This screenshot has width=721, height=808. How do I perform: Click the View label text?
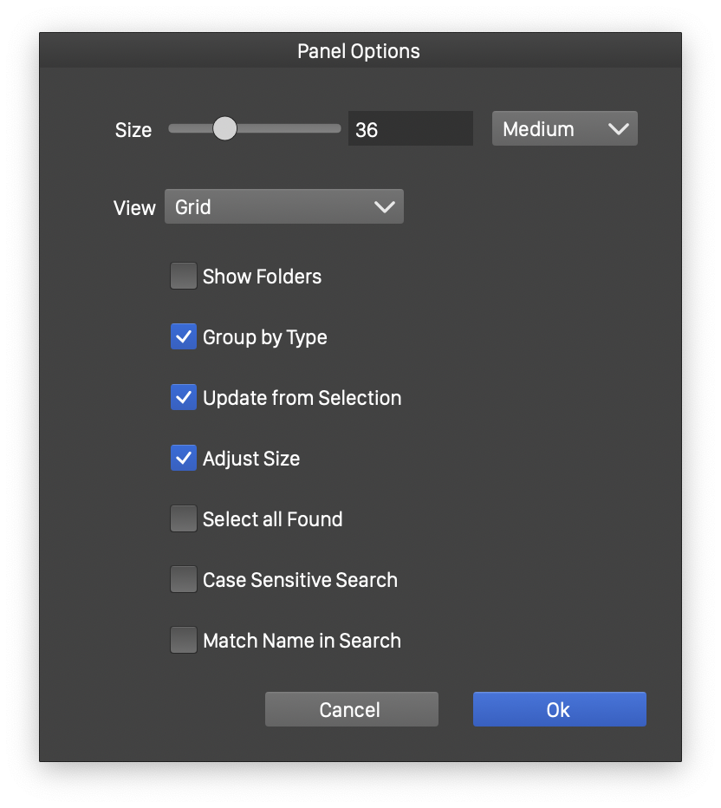click(x=134, y=208)
